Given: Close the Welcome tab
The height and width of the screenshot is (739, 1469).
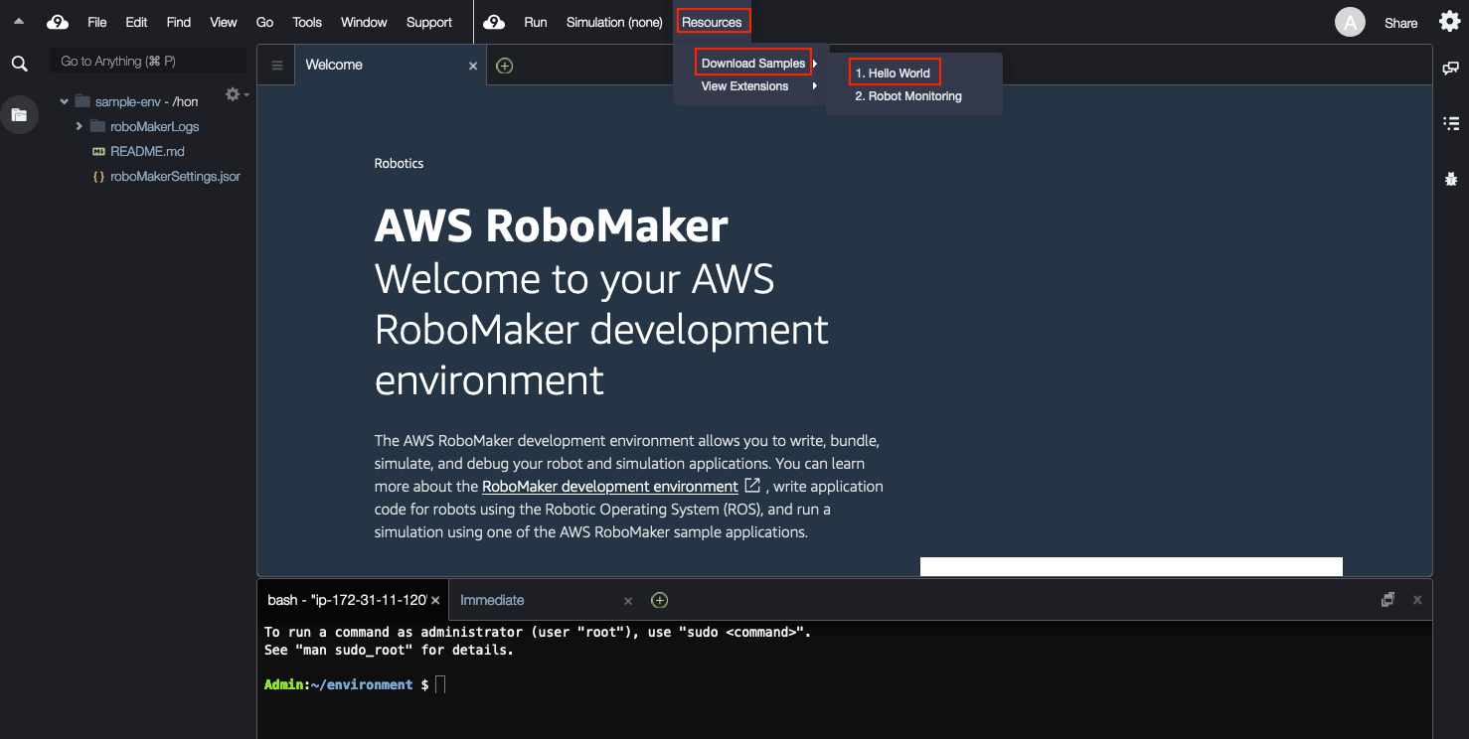Looking at the screenshot, I should point(473,66).
